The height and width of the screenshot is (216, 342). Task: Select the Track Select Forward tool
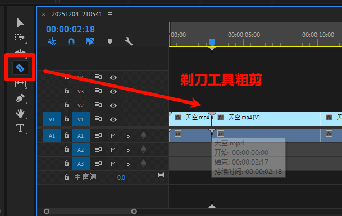(x=20, y=37)
